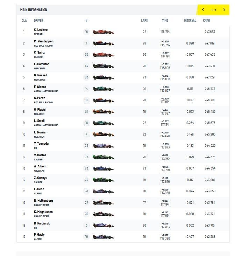Click the Main Information section header
The height and width of the screenshot is (256, 235).
point(34,10)
